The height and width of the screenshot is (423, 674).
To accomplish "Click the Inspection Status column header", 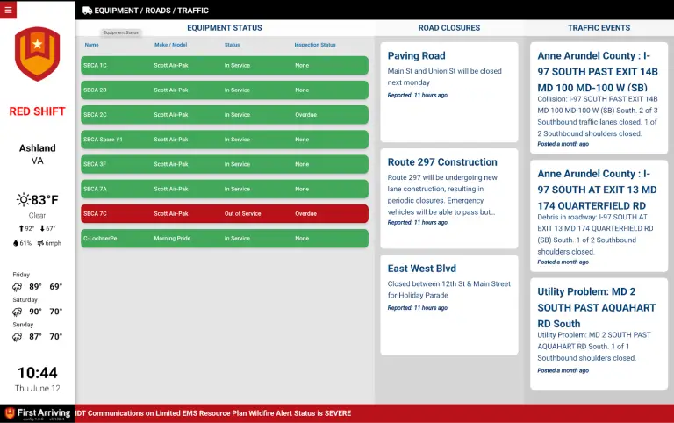I will [x=314, y=45].
